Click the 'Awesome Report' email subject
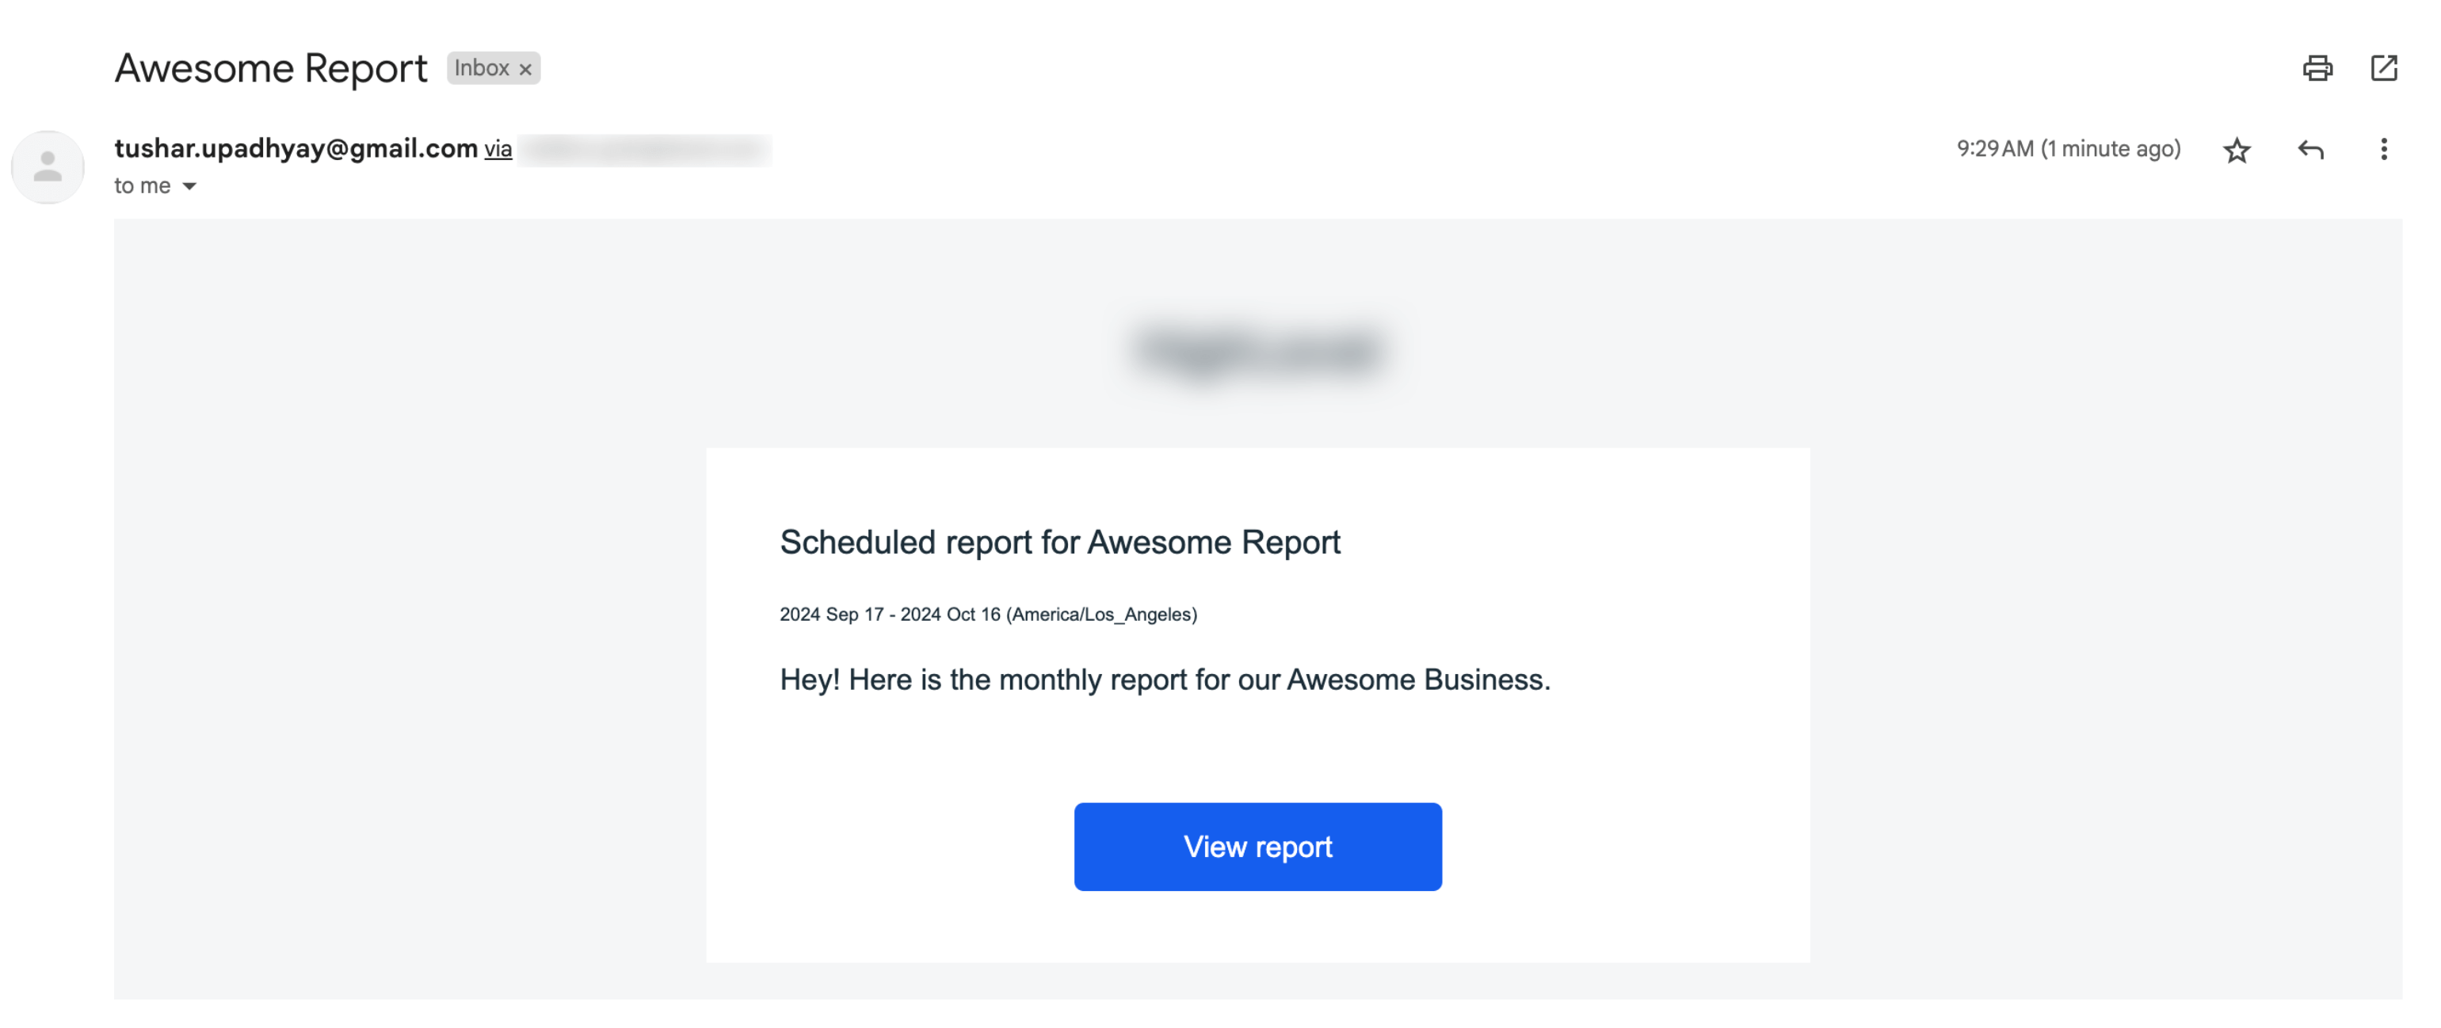This screenshot has height=1028, width=2441. 271,68
